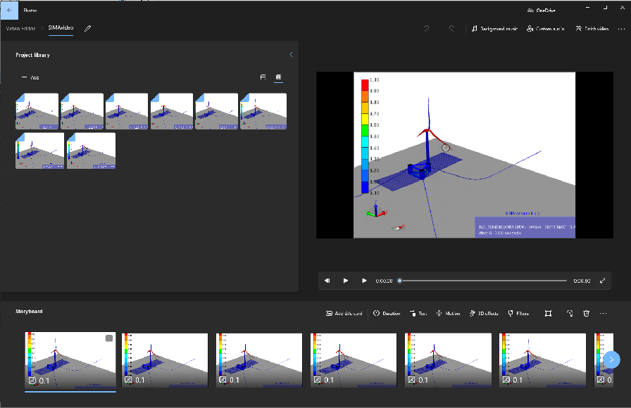Apply Motion to the selected clip
Screen dimensions: 631x408
[448, 313]
